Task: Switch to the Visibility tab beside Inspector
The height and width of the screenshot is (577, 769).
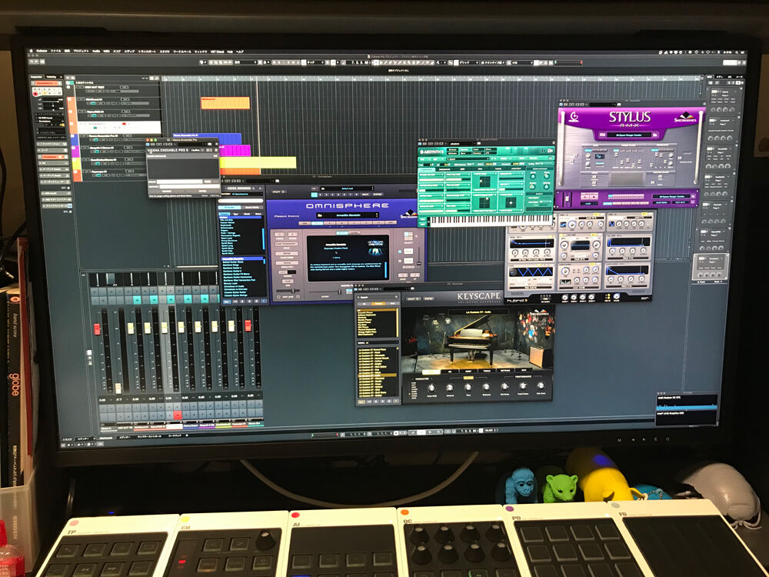Action: [x=52, y=76]
